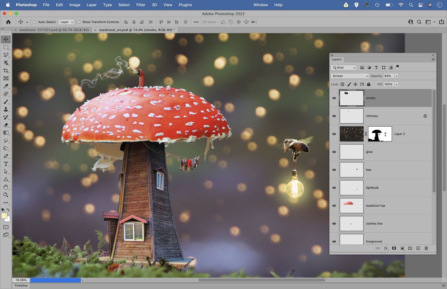
Task: Hide the glow layer
Action: [334, 152]
